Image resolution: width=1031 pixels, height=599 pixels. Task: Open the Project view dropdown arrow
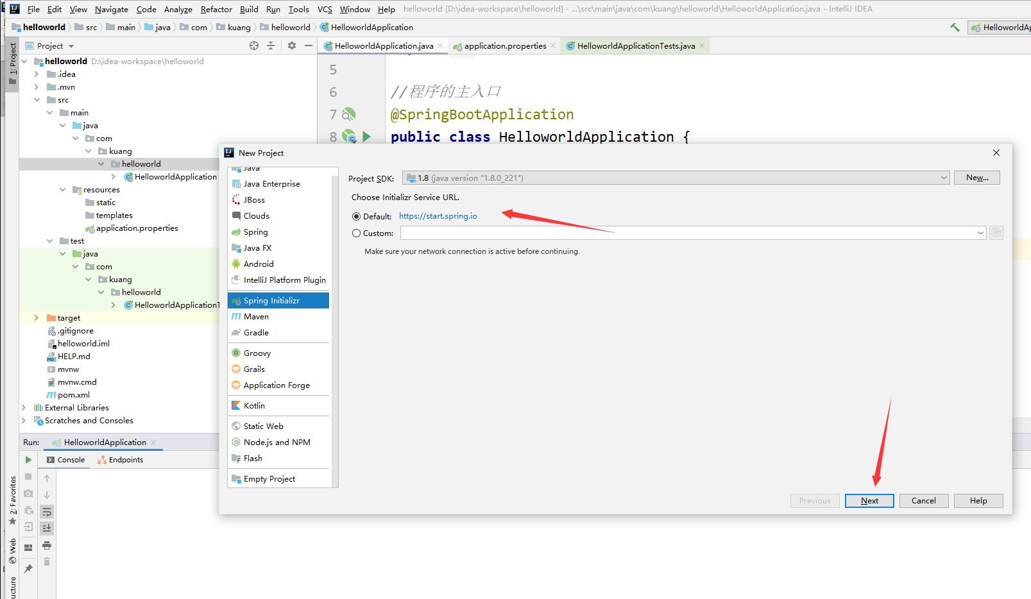pos(71,46)
